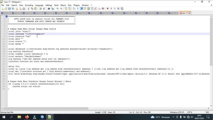This screenshot has width=213, height=120.
Task: Toggle the Document Map panel icon
Action: tap(89, 9)
